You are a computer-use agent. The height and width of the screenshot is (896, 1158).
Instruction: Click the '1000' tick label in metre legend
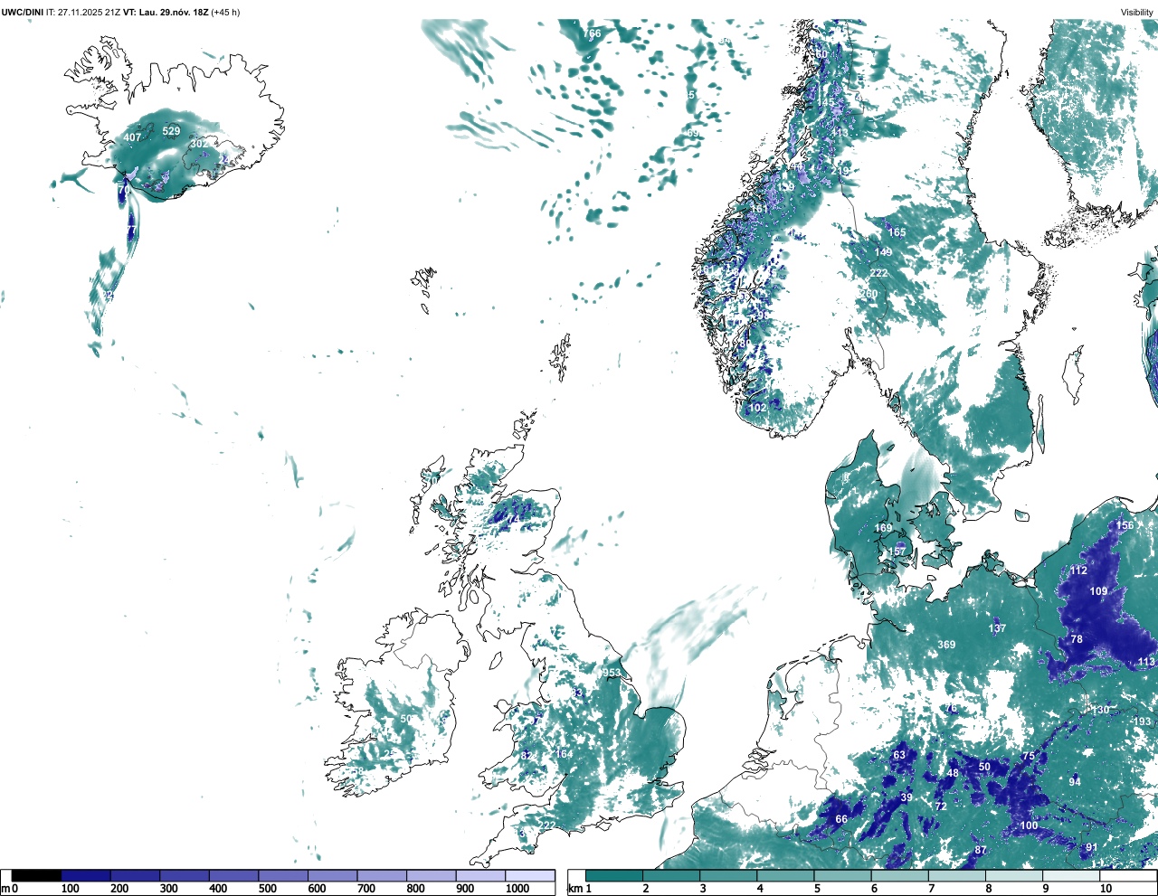[517, 889]
